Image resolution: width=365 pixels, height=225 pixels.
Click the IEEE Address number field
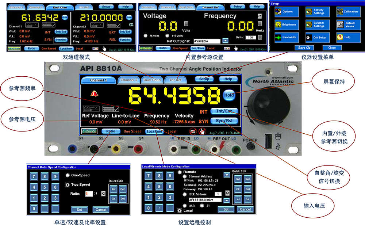coord(218,194)
